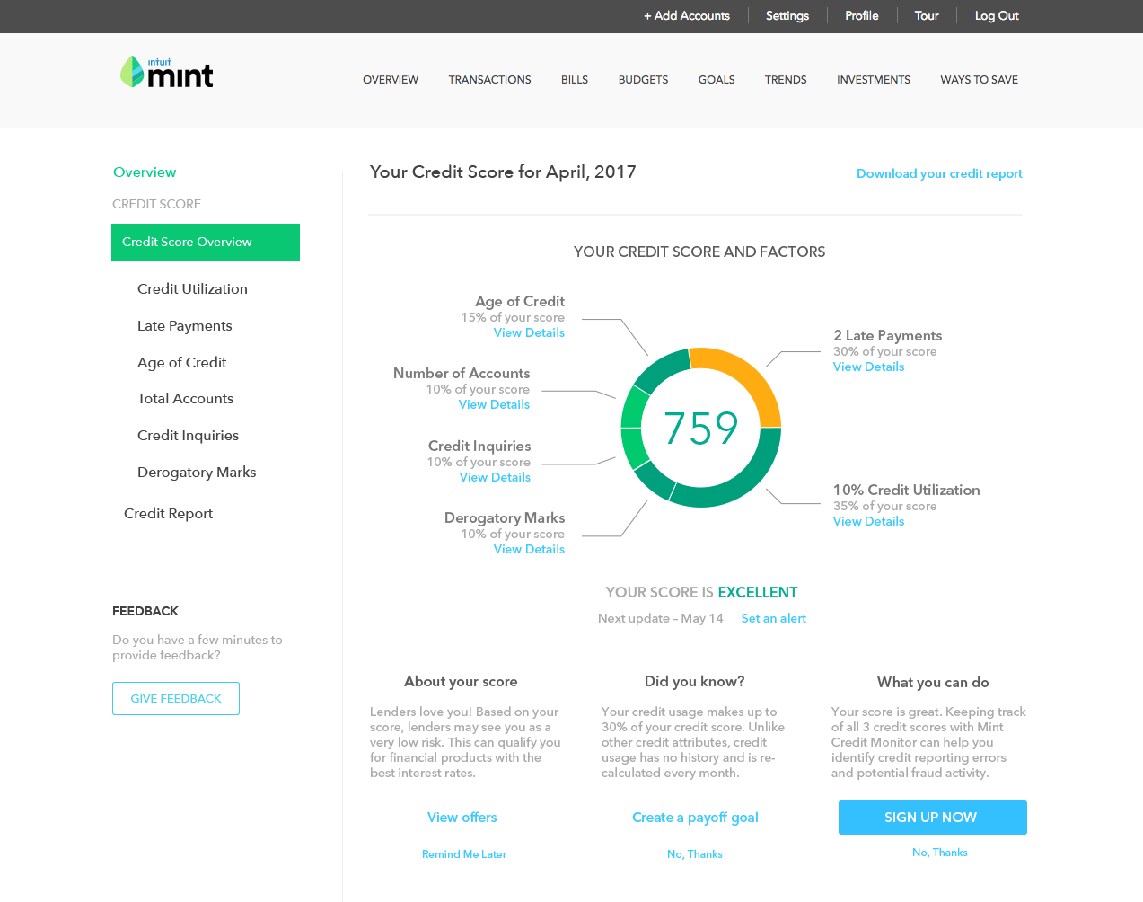The image size is (1143, 902).
Task: Open the Bills section
Action: [x=575, y=80]
